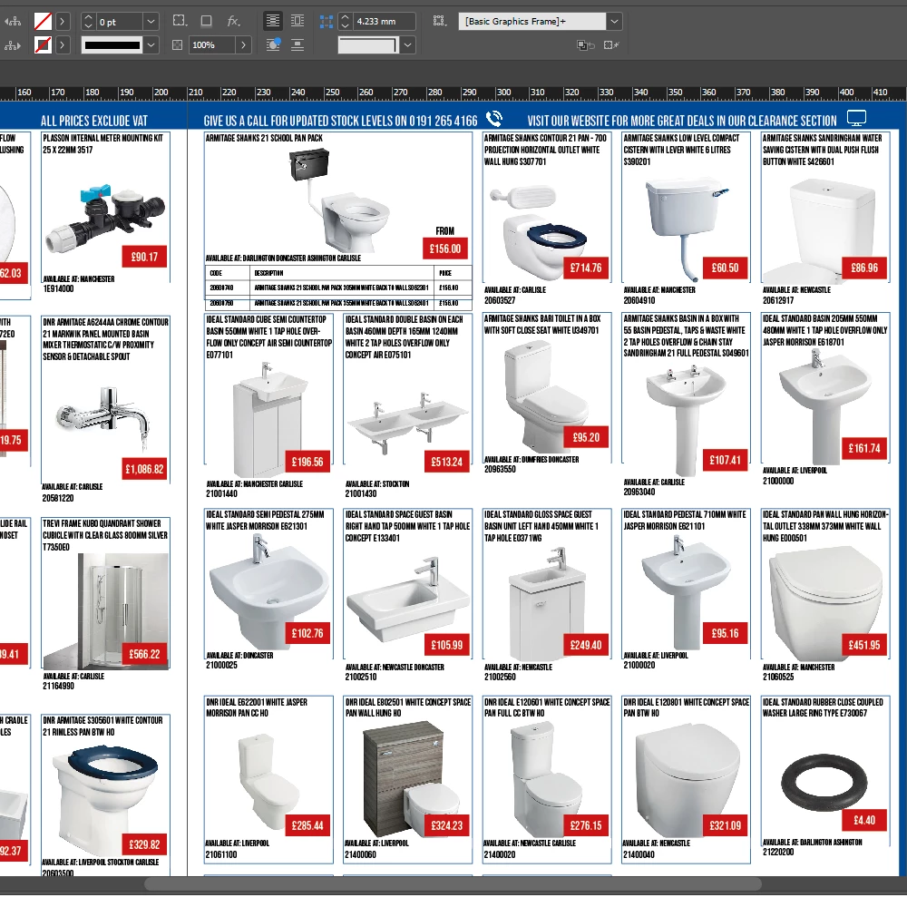Click 'ALL PRICES EXCLUDE VAT' header text
Viewport: 907px width, 907px height.
click(94, 121)
